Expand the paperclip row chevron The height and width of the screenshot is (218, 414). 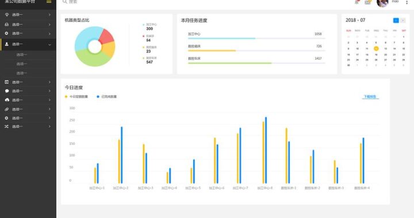[49, 109]
